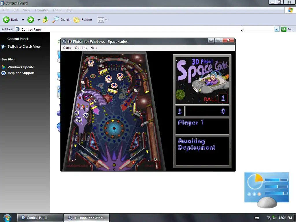
Task: Click the large Control Panel graphic icon
Action: pos(267,190)
